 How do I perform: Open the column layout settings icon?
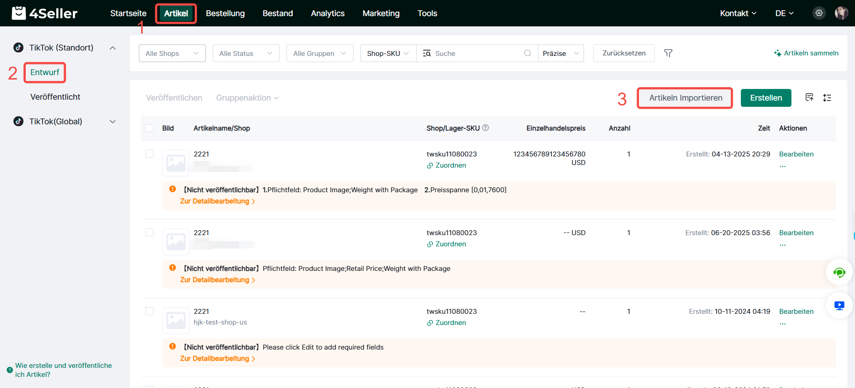pos(827,97)
